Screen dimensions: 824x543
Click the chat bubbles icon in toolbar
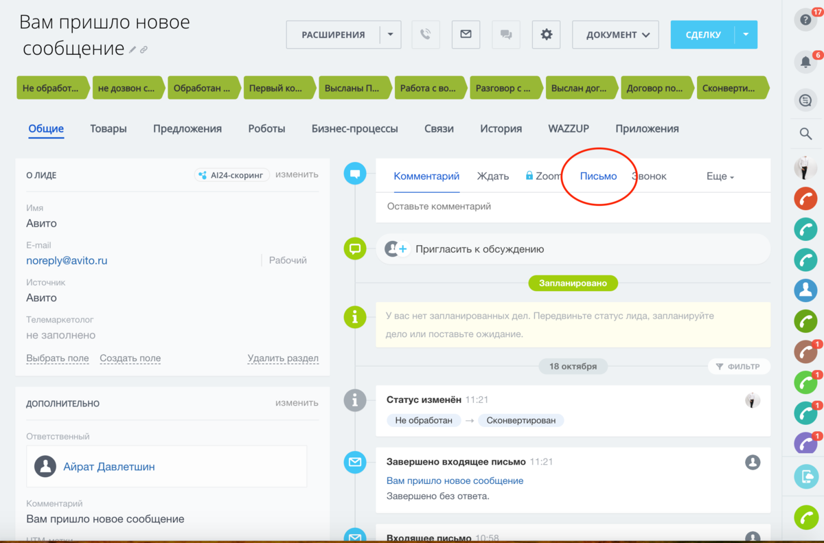506,34
